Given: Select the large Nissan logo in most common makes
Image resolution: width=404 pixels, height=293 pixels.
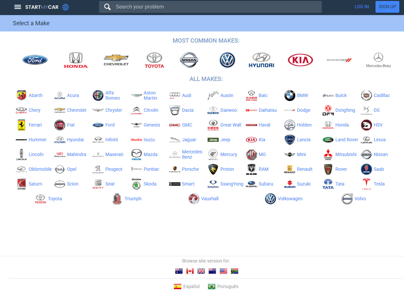Looking at the screenshot, I should coord(189,60).
